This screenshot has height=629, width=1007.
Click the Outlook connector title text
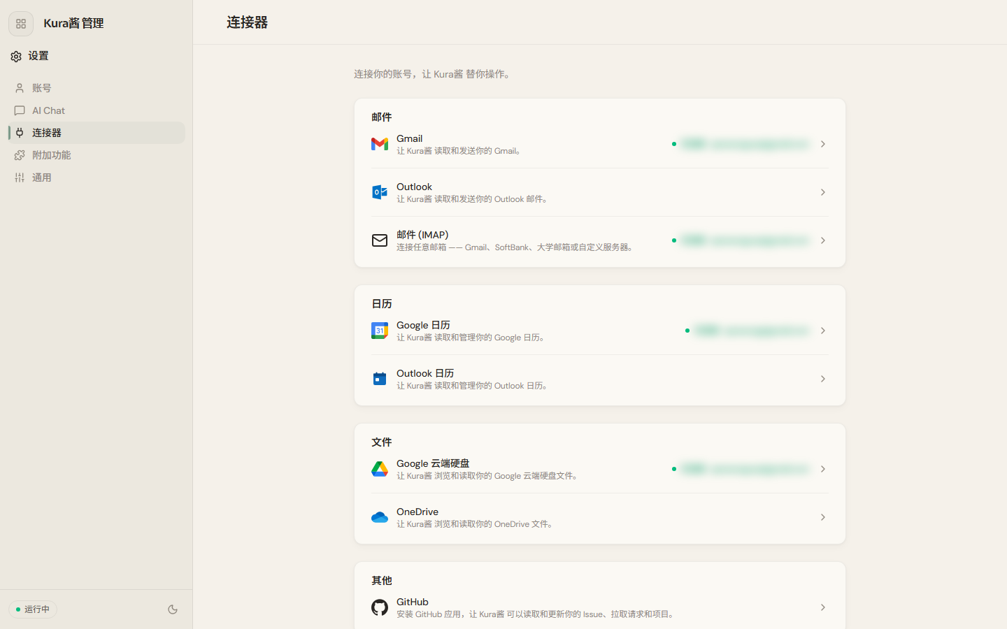pos(414,187)
